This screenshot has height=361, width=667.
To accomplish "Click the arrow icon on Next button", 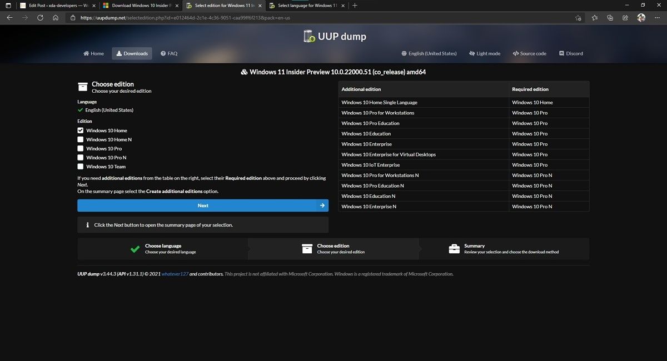I will [322, 205].
